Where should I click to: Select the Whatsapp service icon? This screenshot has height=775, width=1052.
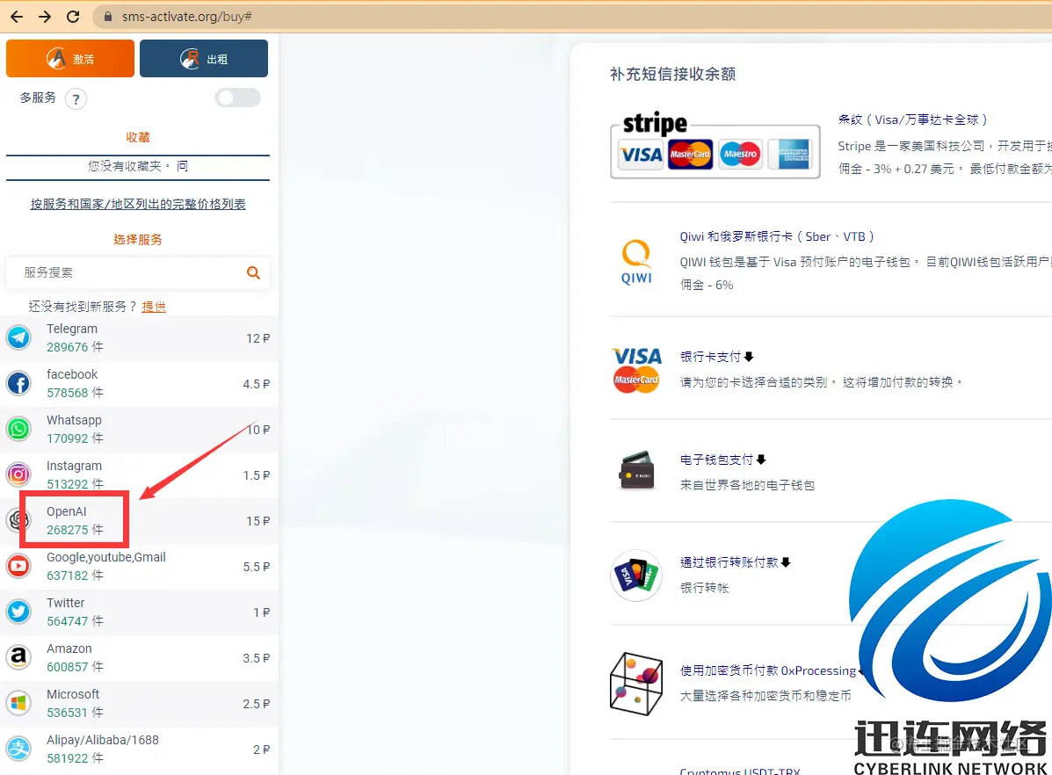[18, 429]
